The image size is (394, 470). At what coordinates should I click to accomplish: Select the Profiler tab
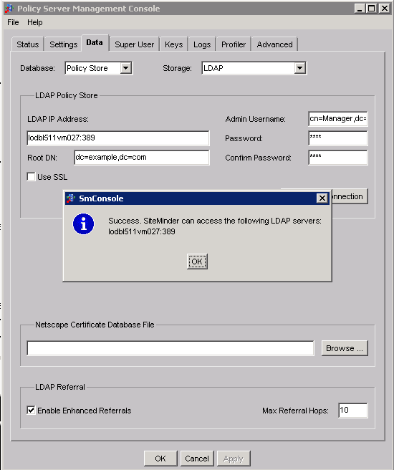(x=234, y=44)
